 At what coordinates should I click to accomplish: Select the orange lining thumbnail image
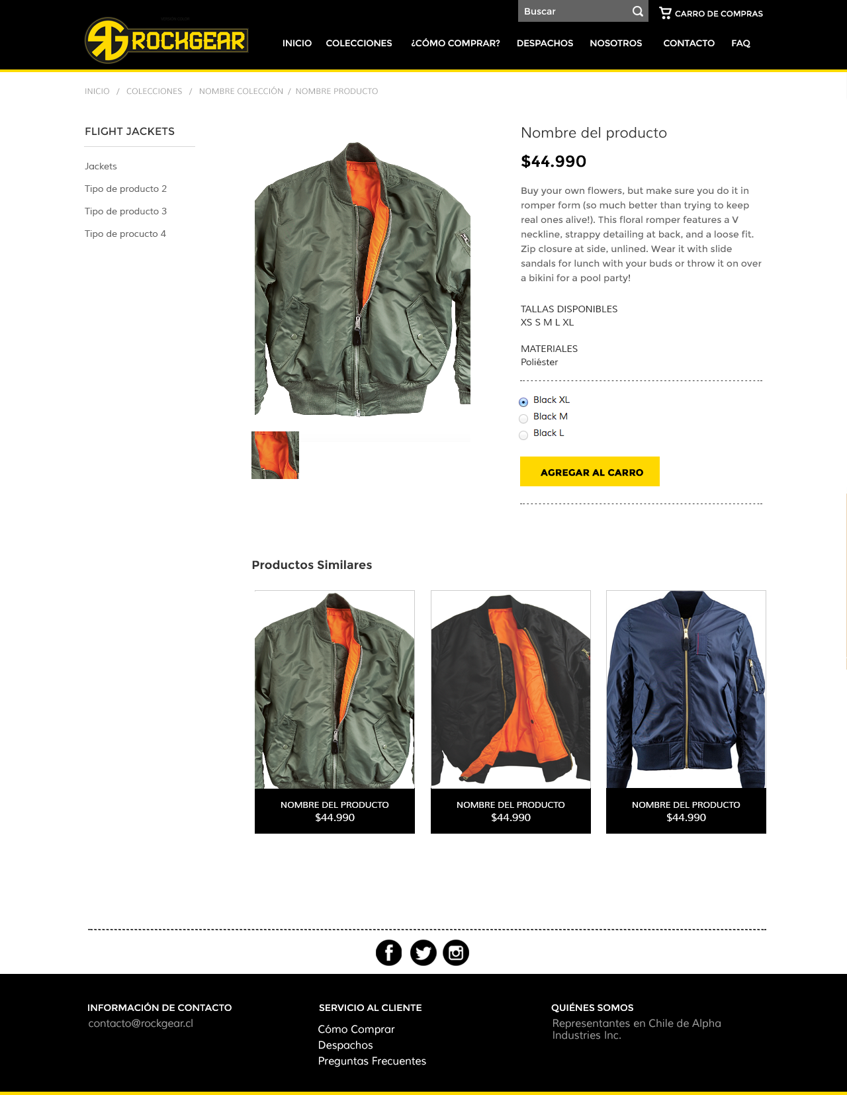[x=275, y=455]
